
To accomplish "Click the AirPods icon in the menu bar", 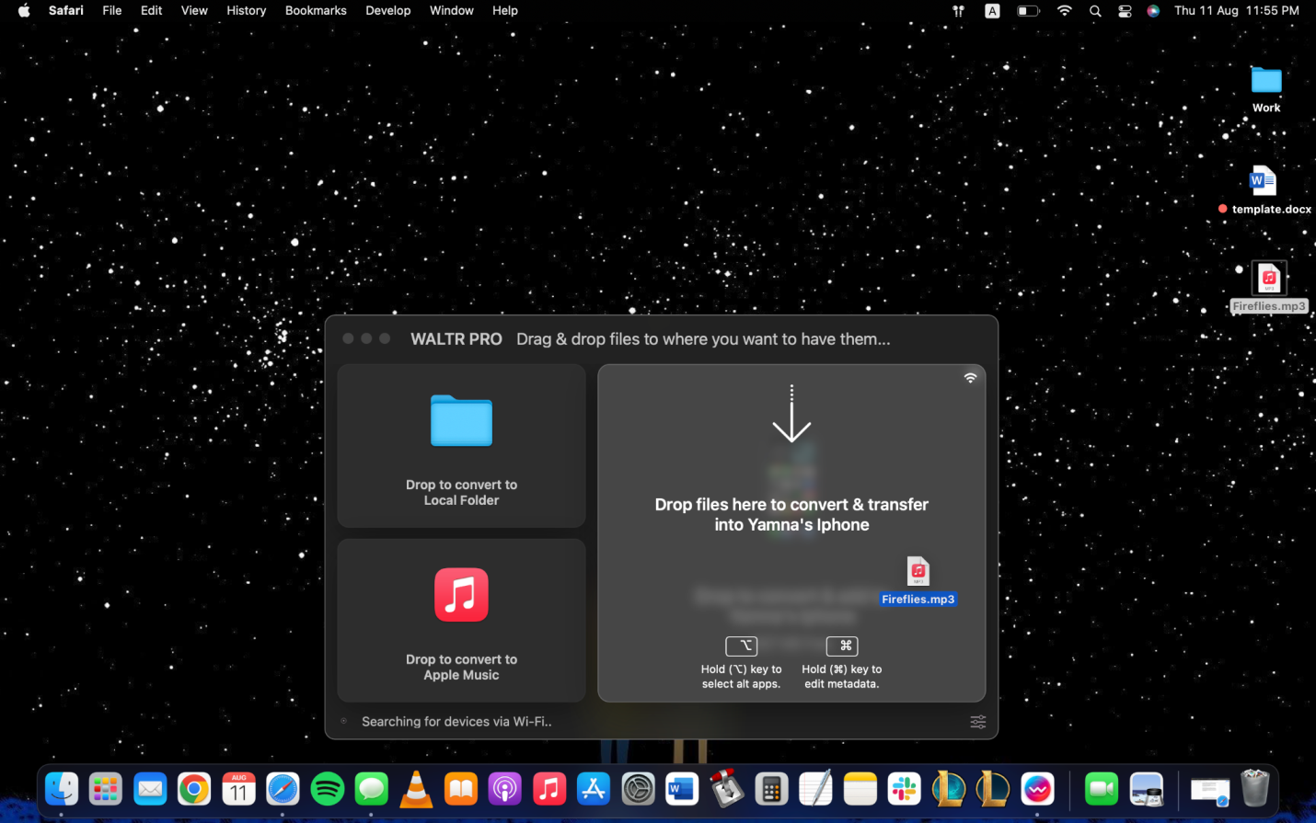I will pyautogui.click(x=958, y=11).
